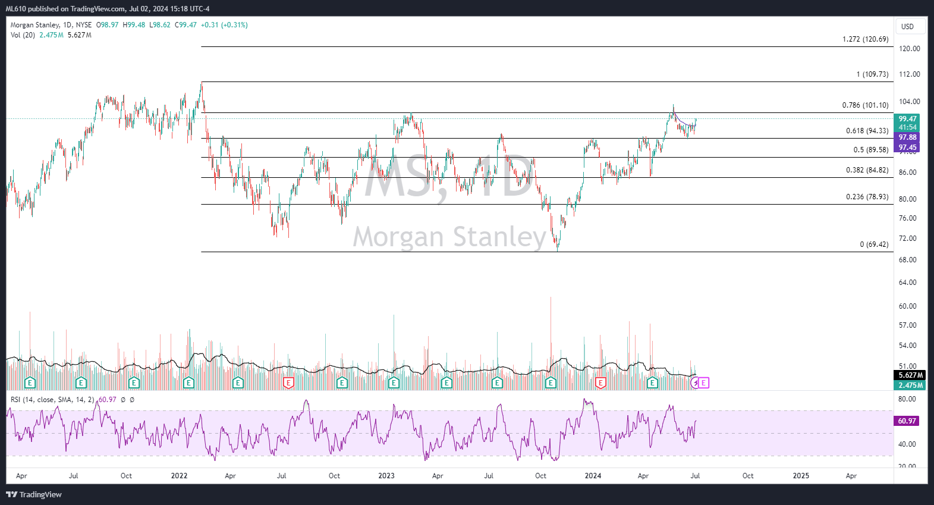Viewport: 934px width, 505px height.
Task: Click the purple upcoming earnings E marker
Action: (703, 382)
